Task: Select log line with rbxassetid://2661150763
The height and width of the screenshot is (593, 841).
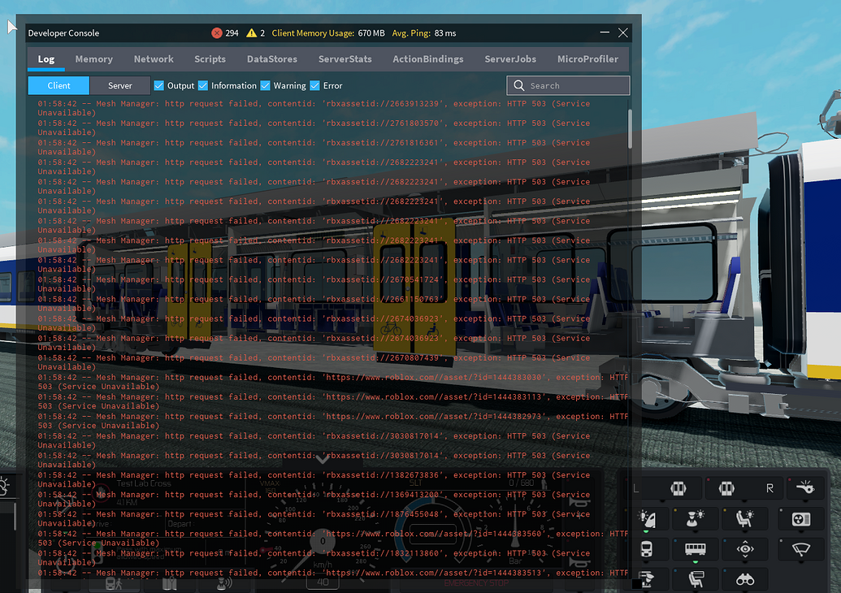Action: tap(314, 304)
